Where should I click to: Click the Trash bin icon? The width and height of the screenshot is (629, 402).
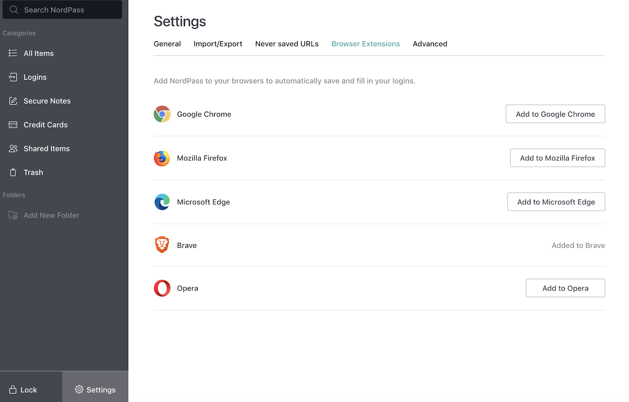pyautogui.click(x=13, y=172)
